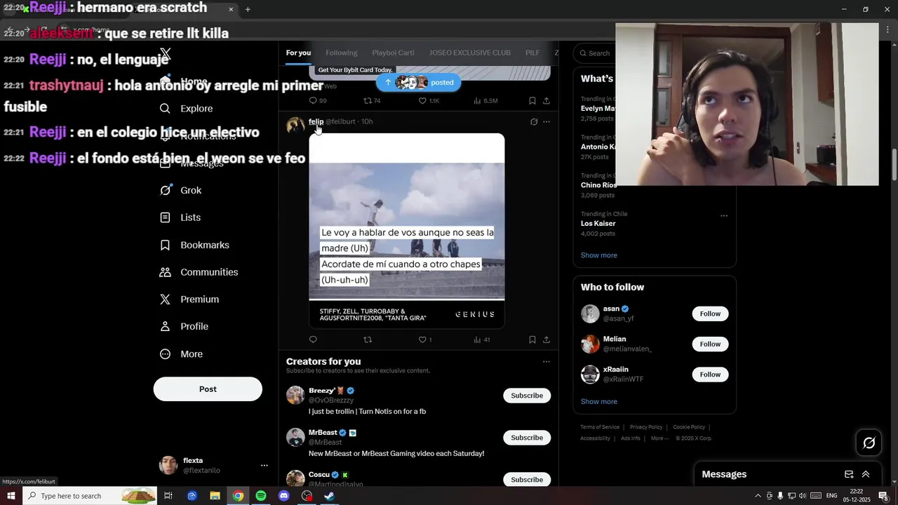Open Lists in the sidebar
Viewport: 898px width, 505px height.
tap(181, 217)
